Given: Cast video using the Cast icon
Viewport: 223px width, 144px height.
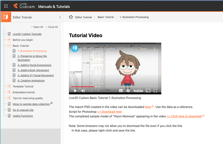Looking at the screenshot, I should click(x=148, y=91).
